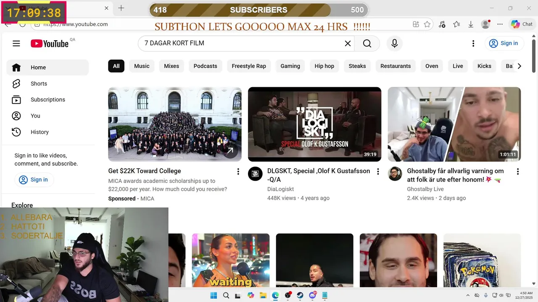Screen dimensions: 538x302
Task: Open Subscriptions in the sidebar
Action: (x=47, y=99)
